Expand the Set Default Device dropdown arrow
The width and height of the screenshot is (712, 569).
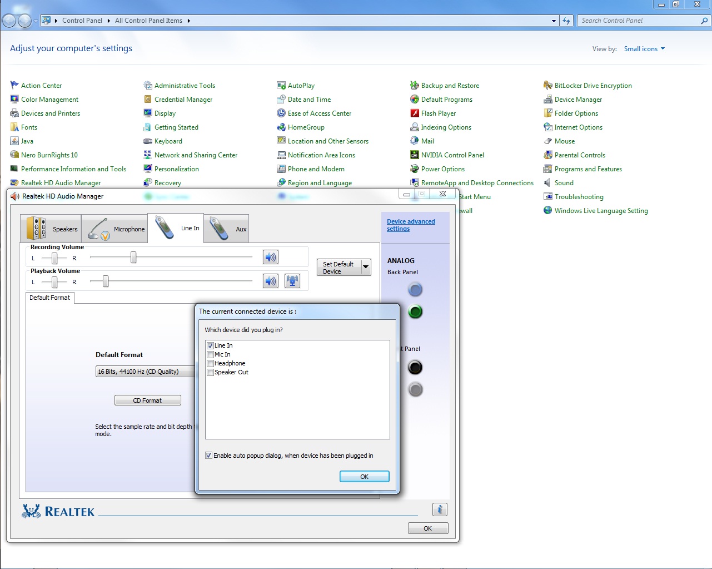[366, 267]
